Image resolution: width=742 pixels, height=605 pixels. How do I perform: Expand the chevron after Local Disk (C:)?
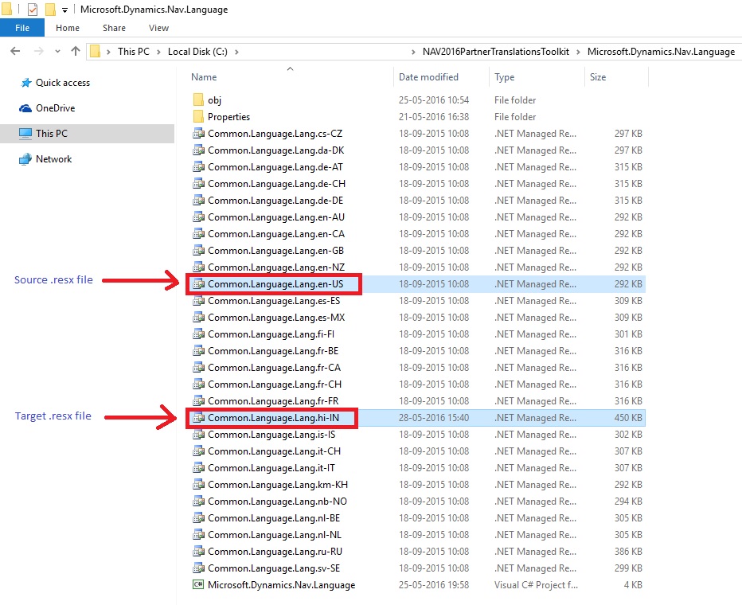click(236, 52)
